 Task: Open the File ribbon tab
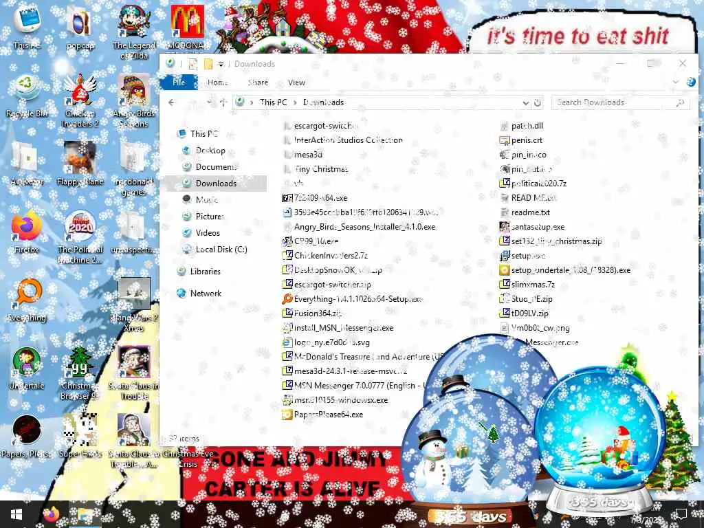[179, 82]
